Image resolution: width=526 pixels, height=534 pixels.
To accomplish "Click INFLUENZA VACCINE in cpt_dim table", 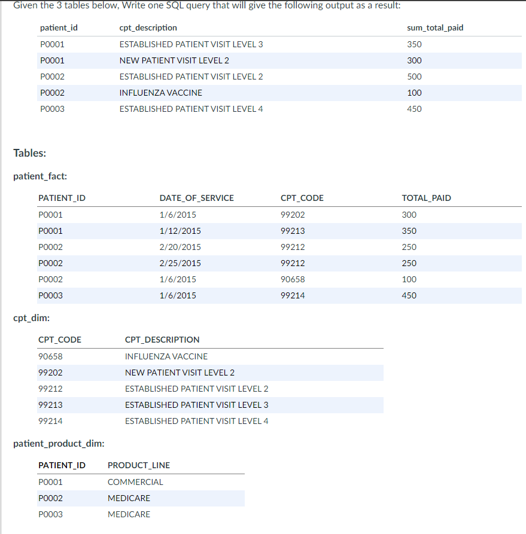I will 166,356.
